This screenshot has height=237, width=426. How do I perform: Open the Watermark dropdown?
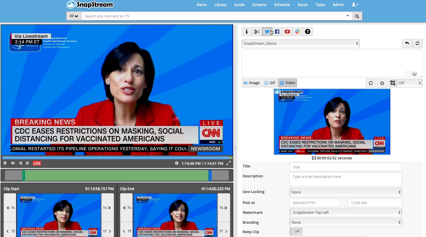coord(345,213)
